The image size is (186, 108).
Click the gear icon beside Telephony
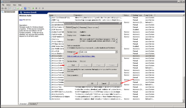coord(50,39)
